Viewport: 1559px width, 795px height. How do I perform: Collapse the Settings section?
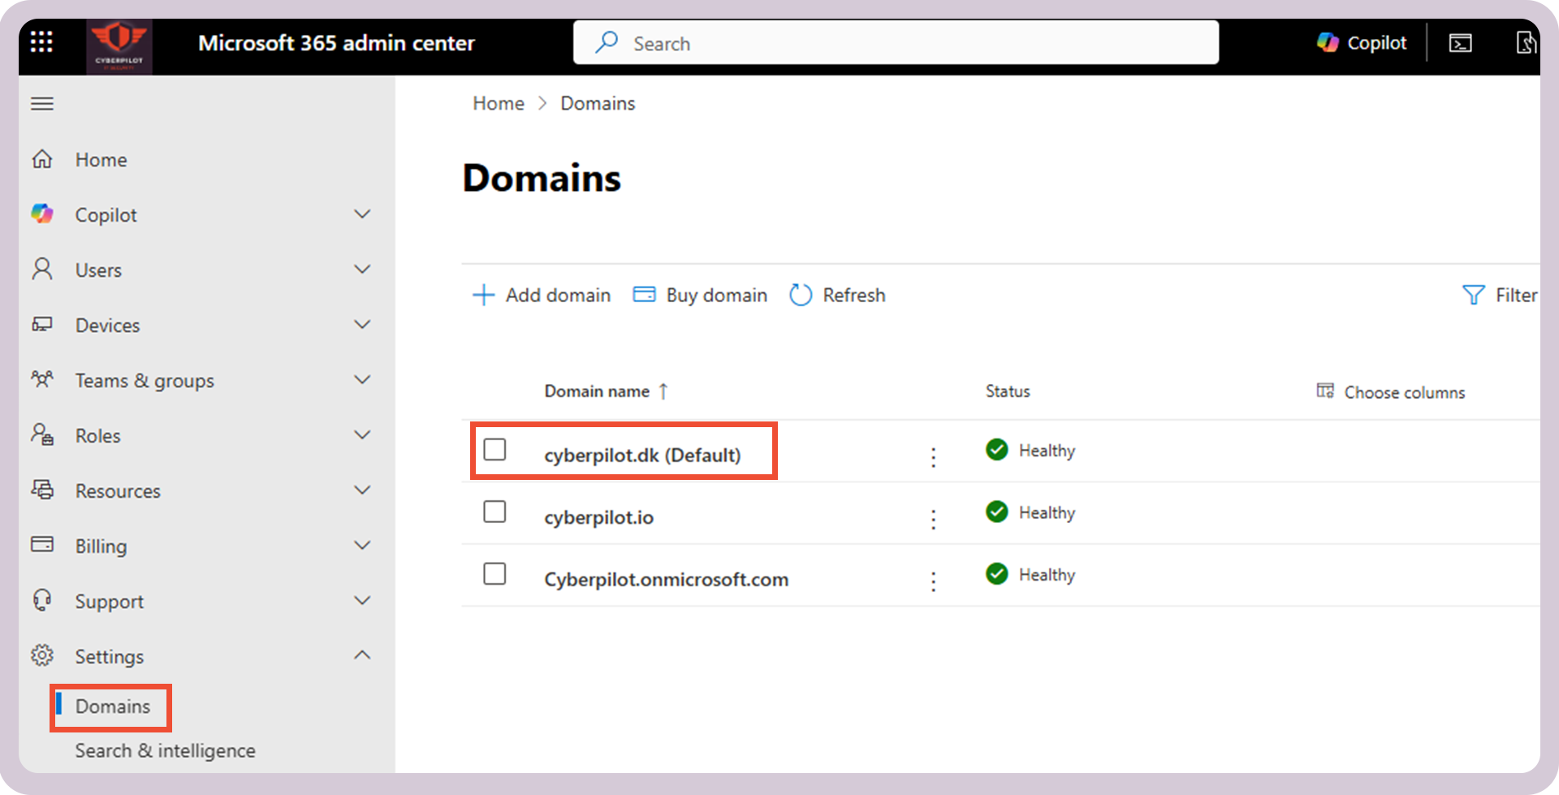(362, 655)
